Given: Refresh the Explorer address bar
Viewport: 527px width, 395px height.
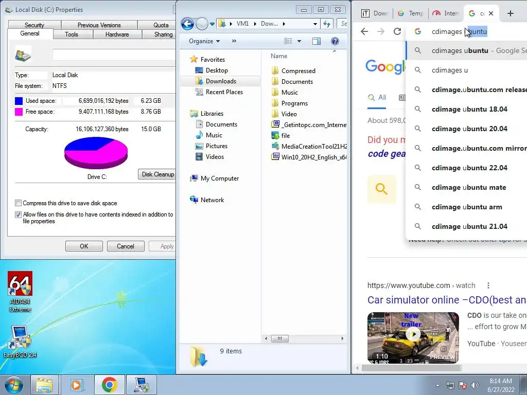Looking at the screenshot, I should (327, 24).
